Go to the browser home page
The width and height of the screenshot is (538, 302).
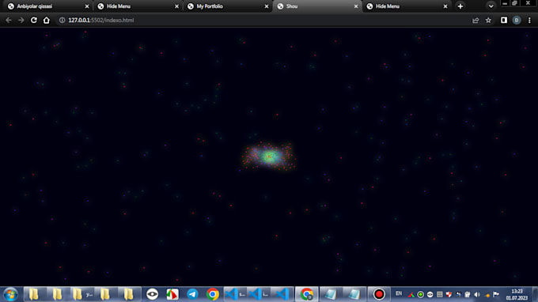point(47,21)
